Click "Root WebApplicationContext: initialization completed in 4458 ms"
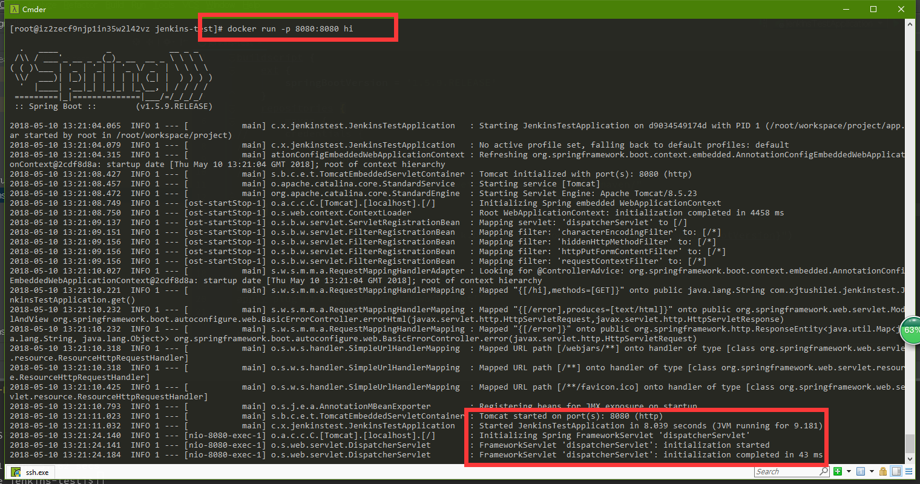Image resolution: width=920 pixels, height=484 pixels. (632, 212)
